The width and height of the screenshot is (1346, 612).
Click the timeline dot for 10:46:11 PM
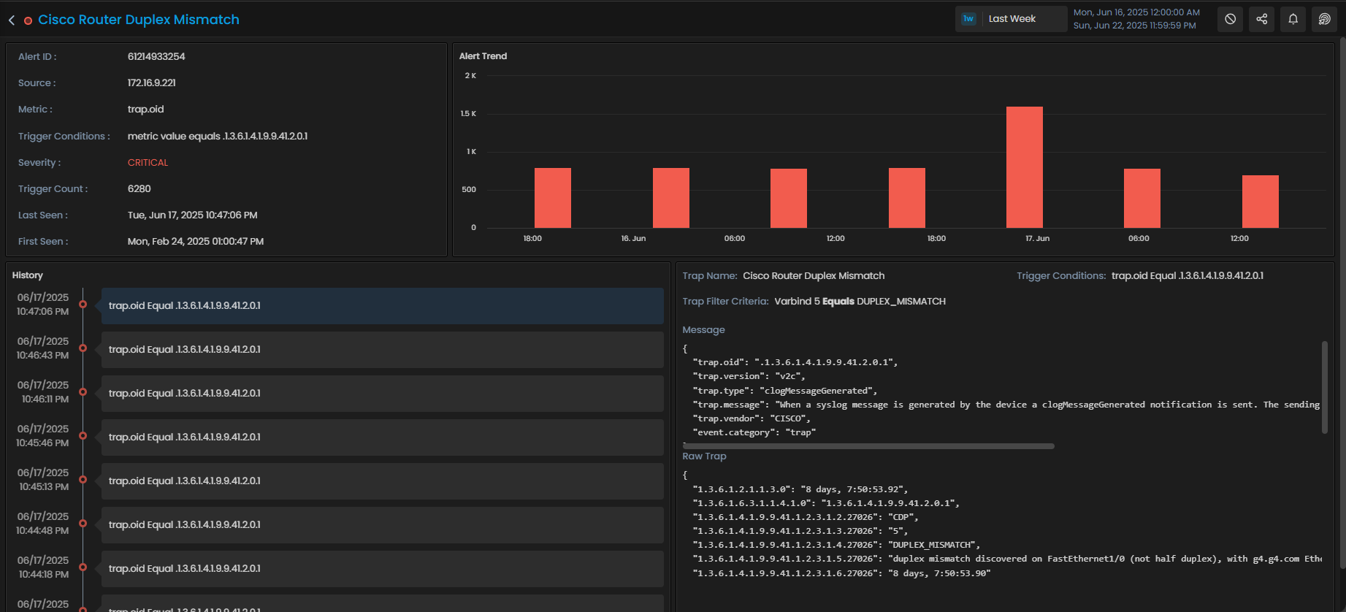[x=83, y=392]
